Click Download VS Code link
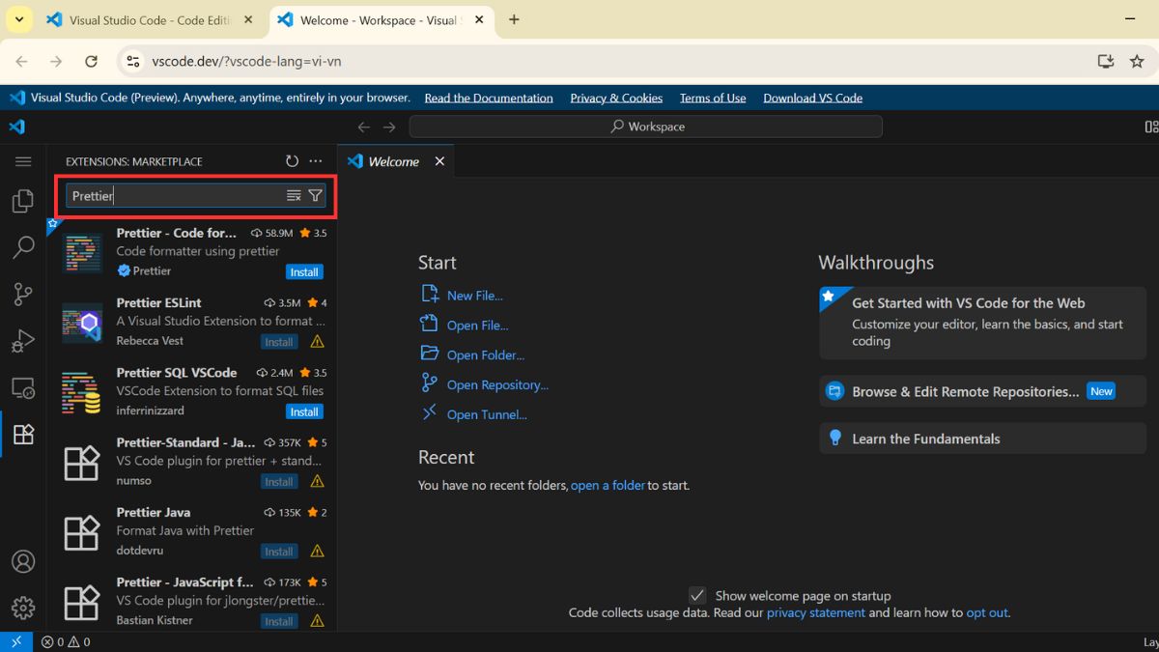 coord(812,98)
